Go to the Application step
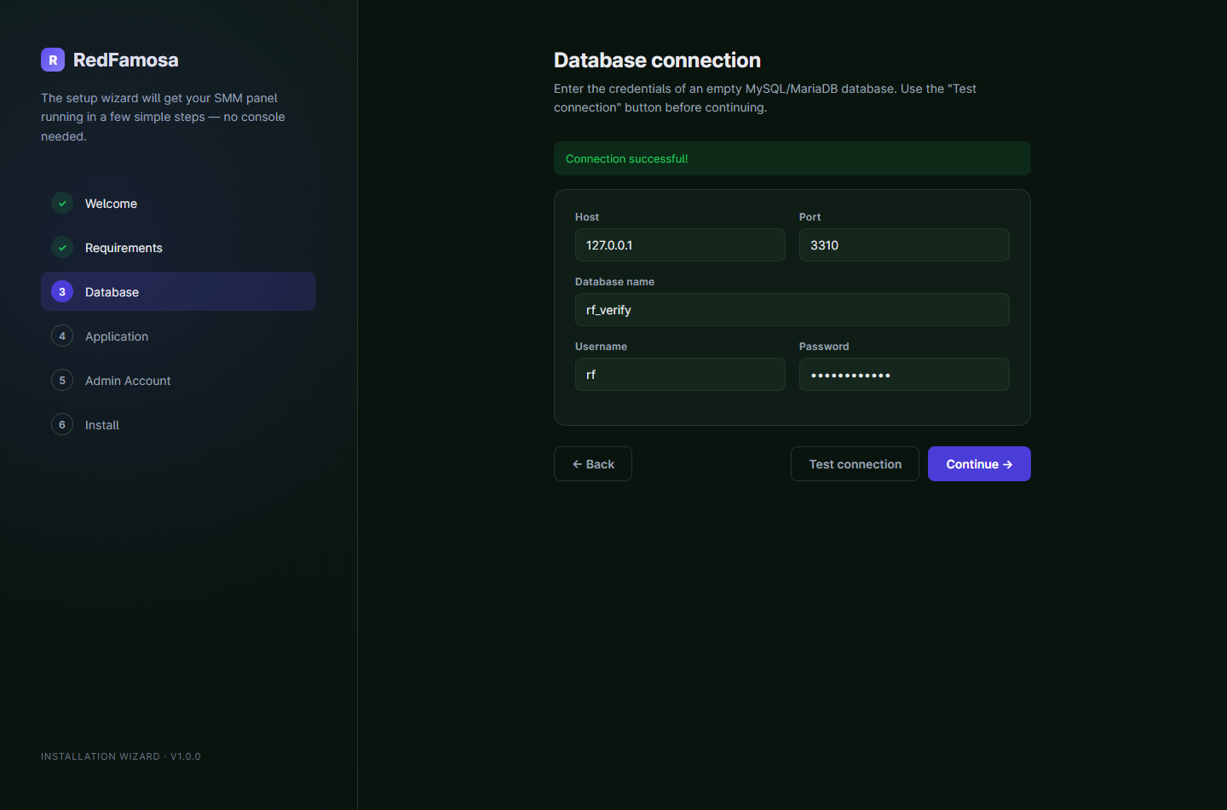Viewport: 1227px width, 810px height. click(x=178, y=336)
